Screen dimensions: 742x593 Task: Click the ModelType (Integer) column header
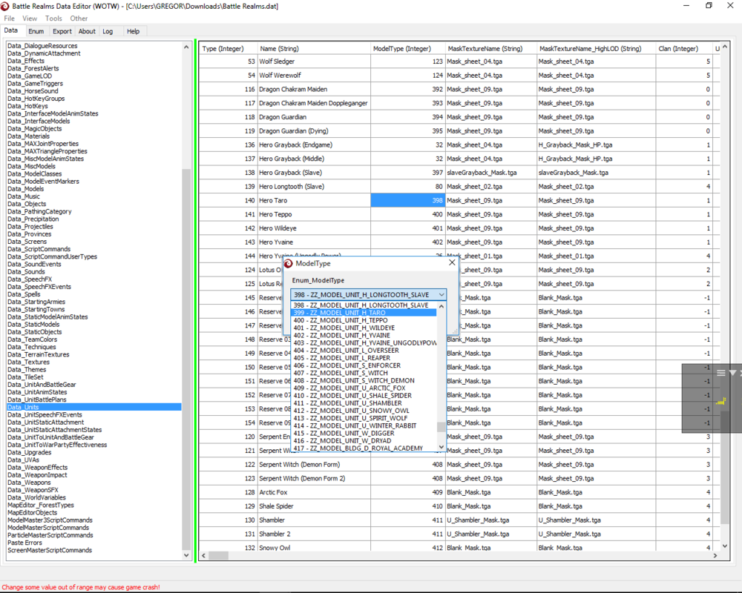(x=407, y=49)
